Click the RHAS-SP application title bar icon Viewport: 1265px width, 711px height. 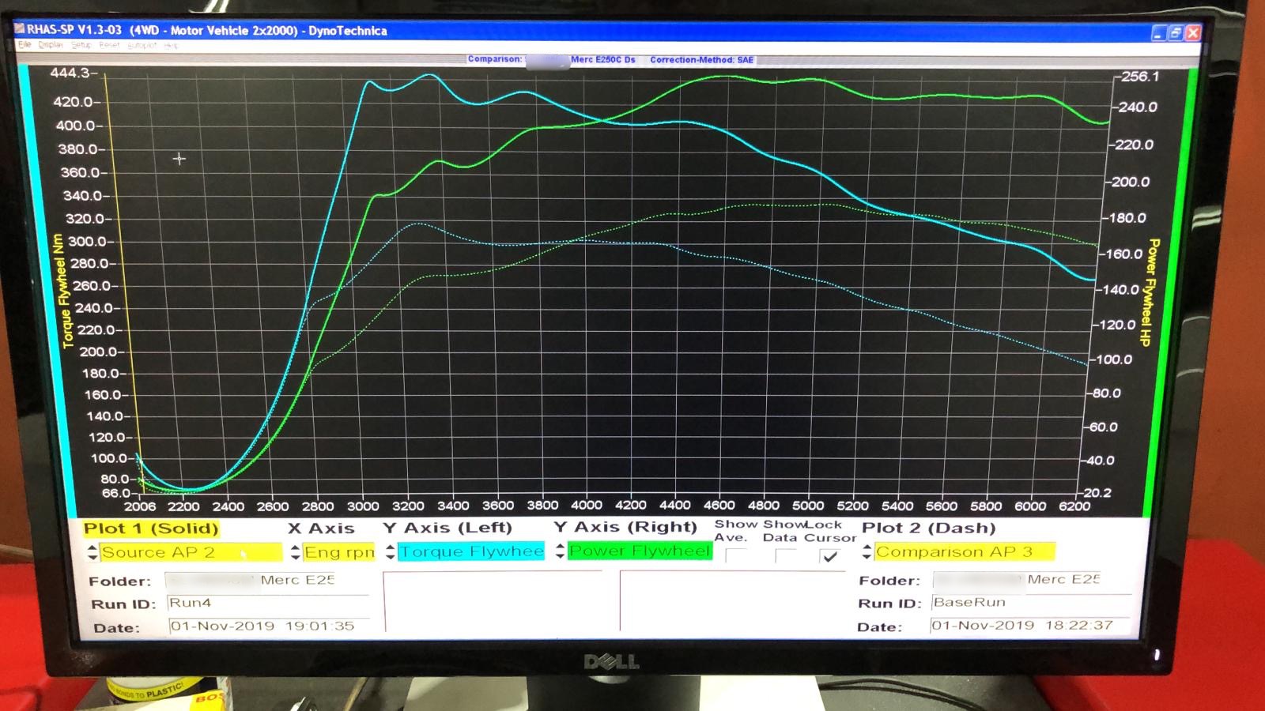(20, 30)
